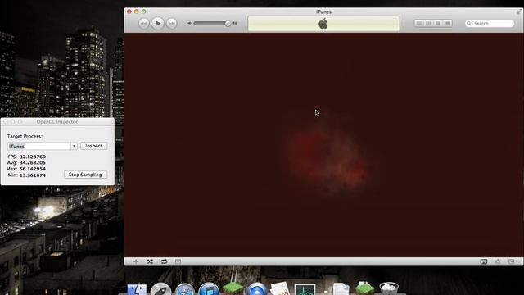
Task: Click the Play button in iTunes
Action: [158, 24]
